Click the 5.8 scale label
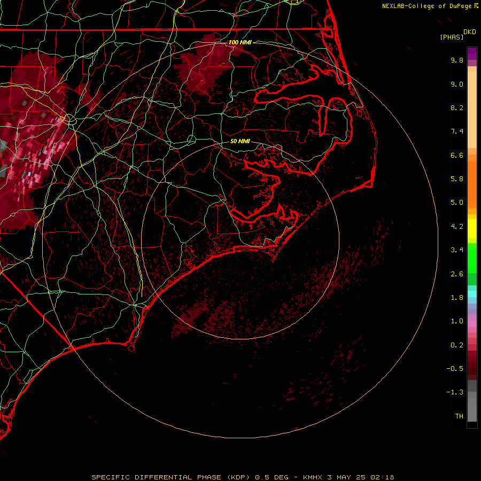481x481 pixels. 457,179
